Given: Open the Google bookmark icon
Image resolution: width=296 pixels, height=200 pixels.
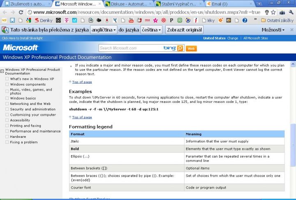Looking at the screenshot, I should point(28,20).
